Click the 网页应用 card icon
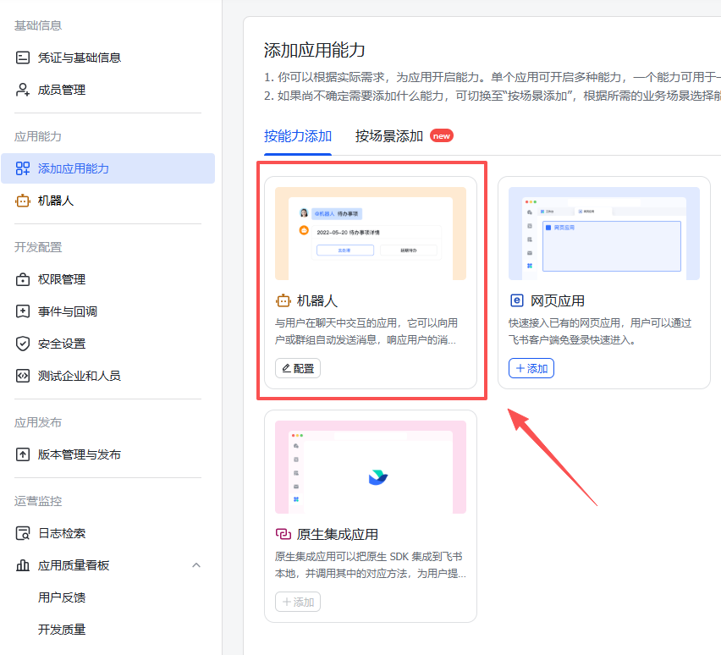Image resolution: width=721 pixels, height=655 pixels. pyautogui.click(x=516, y=300)
